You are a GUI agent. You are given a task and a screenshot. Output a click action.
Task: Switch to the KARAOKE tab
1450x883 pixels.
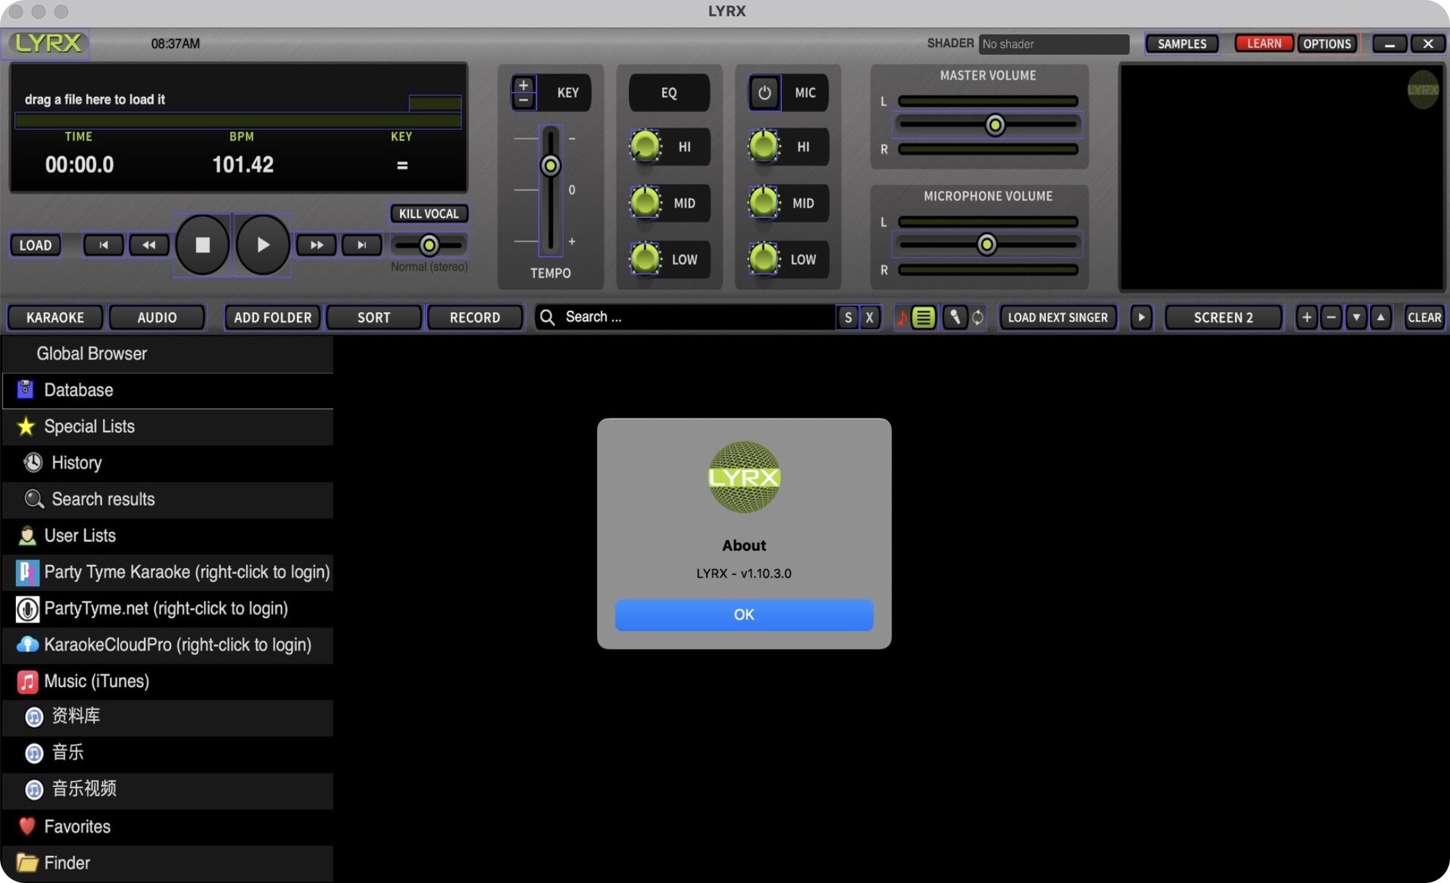point(54,317)
